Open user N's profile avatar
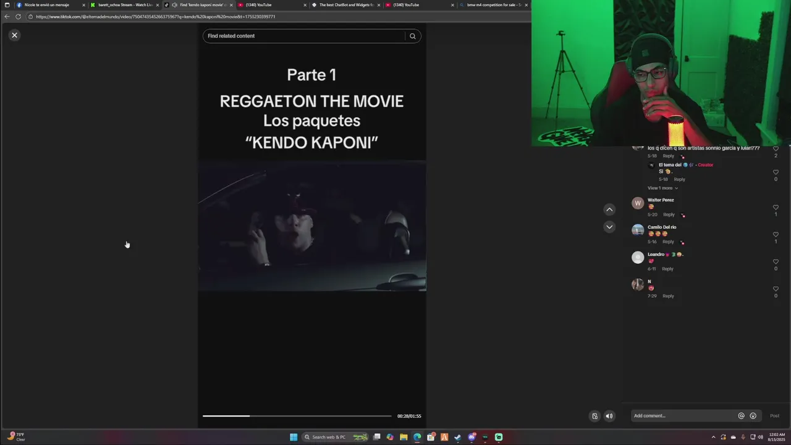Image resolution: width=791 pixels, height=445 pixels. click(x=638, y=284)
